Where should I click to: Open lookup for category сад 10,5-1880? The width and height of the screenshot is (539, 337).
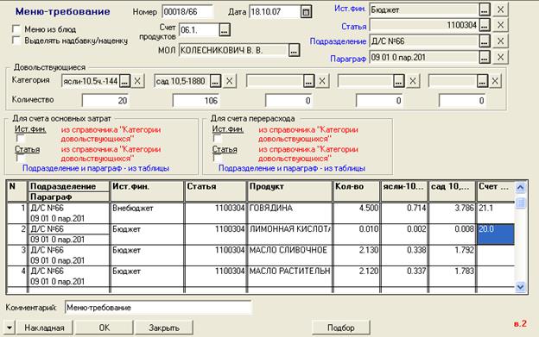click(x=216, y=81)
